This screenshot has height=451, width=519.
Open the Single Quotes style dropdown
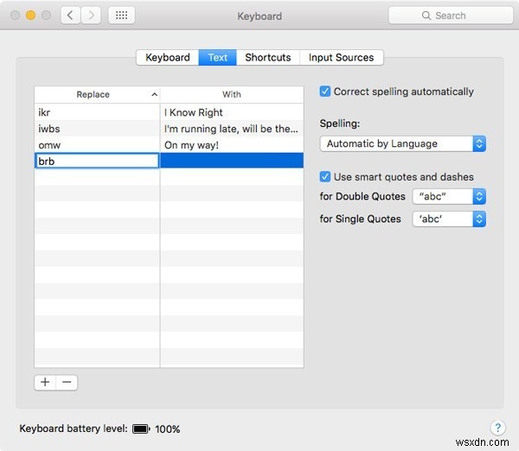[x=449, y=219]
